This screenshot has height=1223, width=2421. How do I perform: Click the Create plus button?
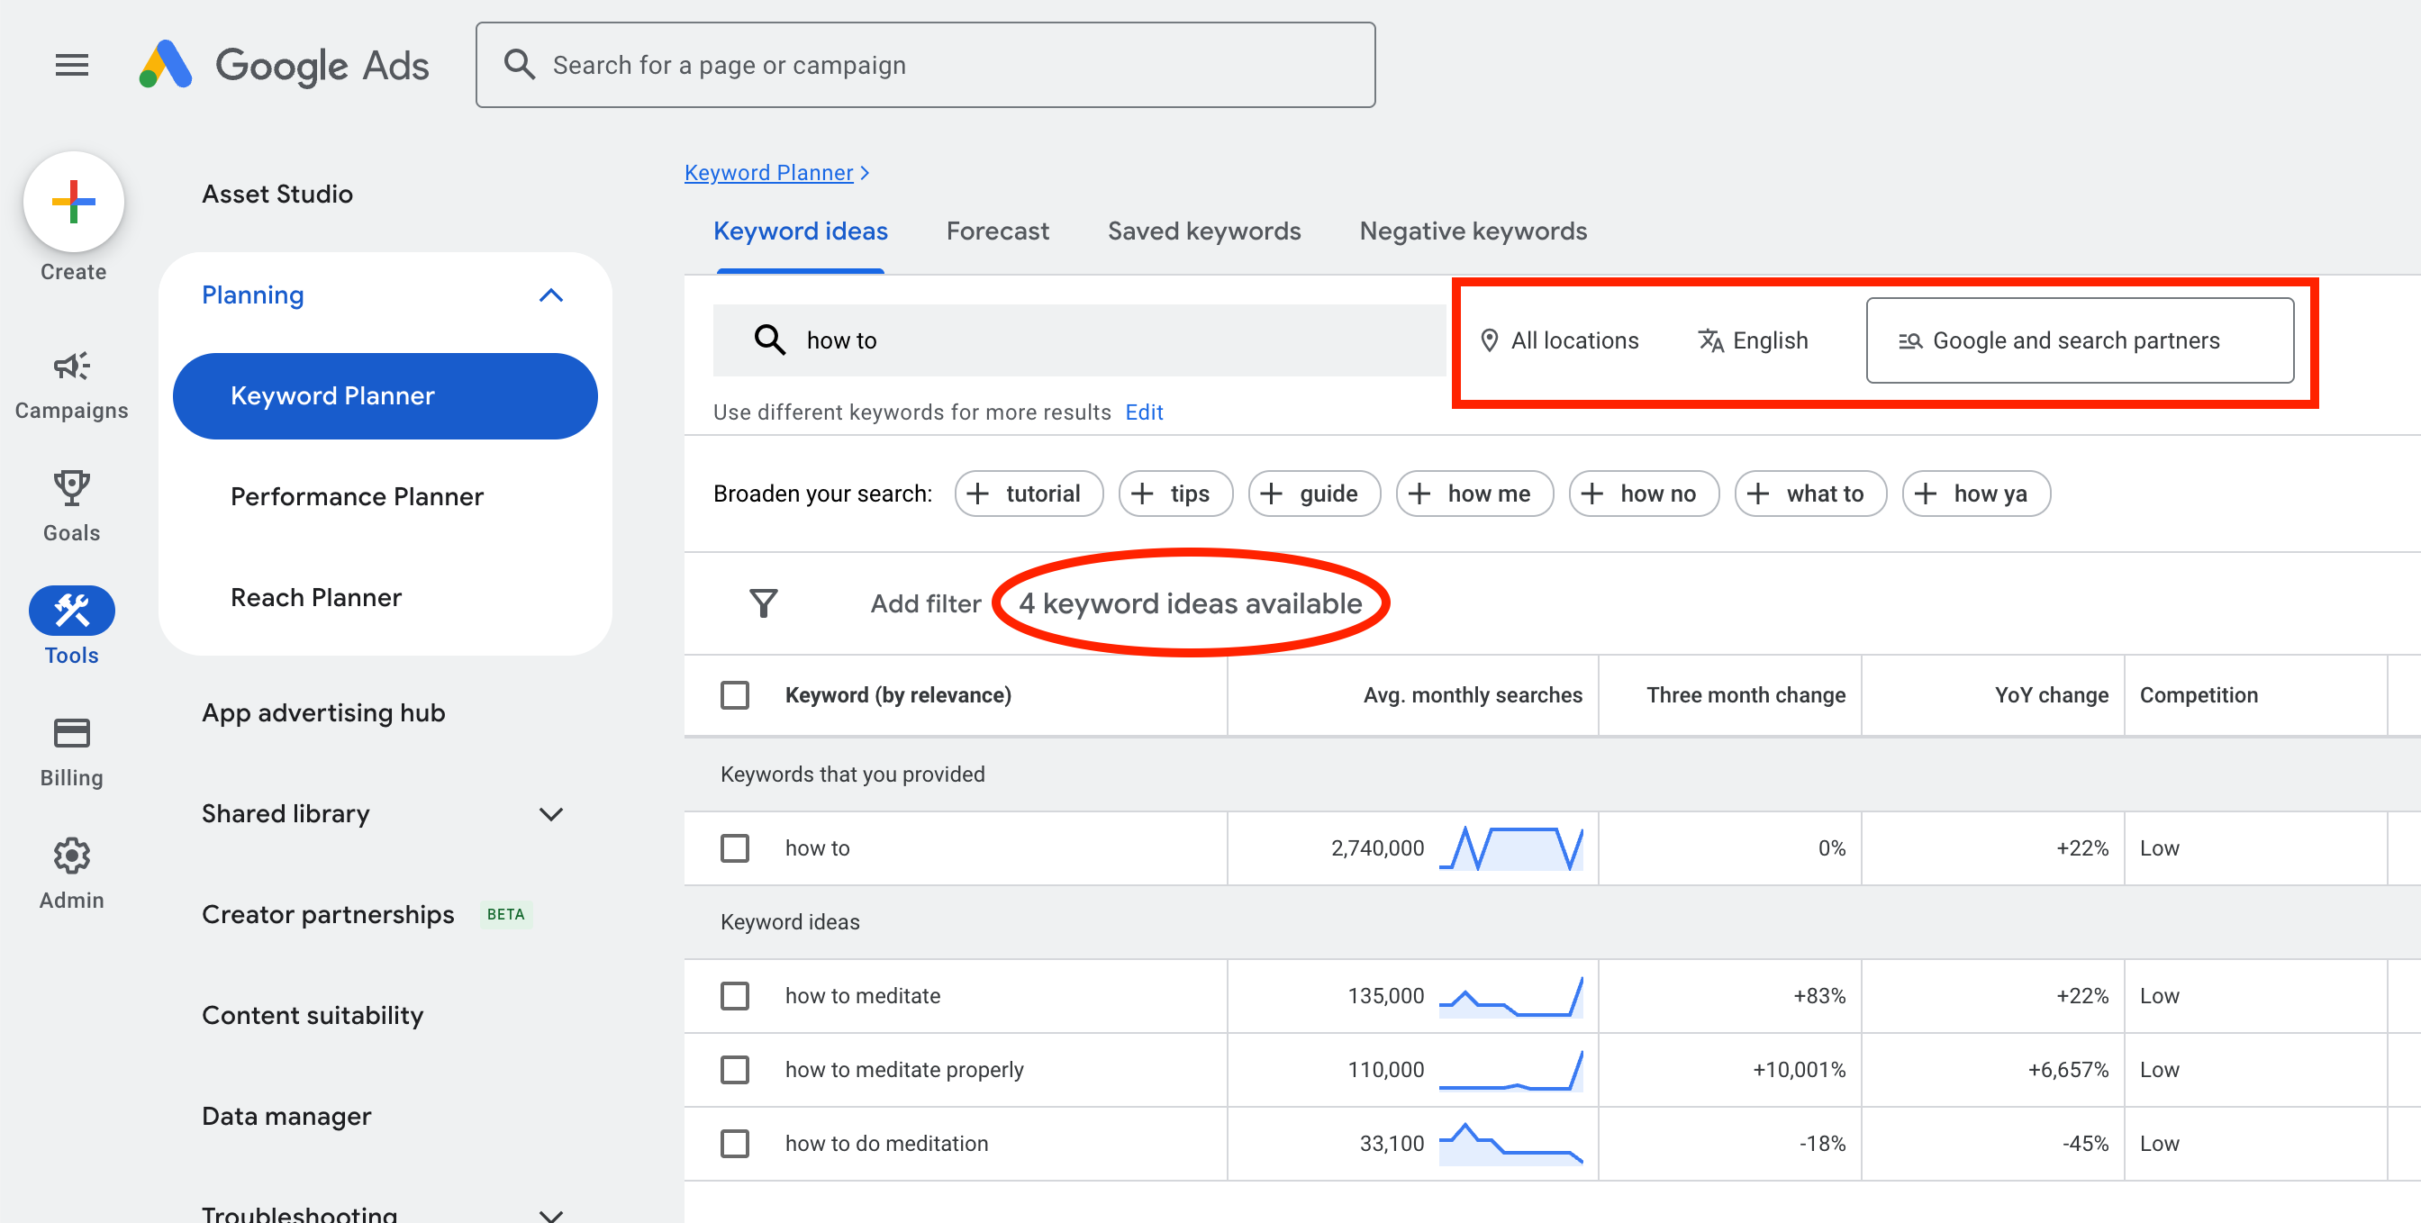click(73, 201)
